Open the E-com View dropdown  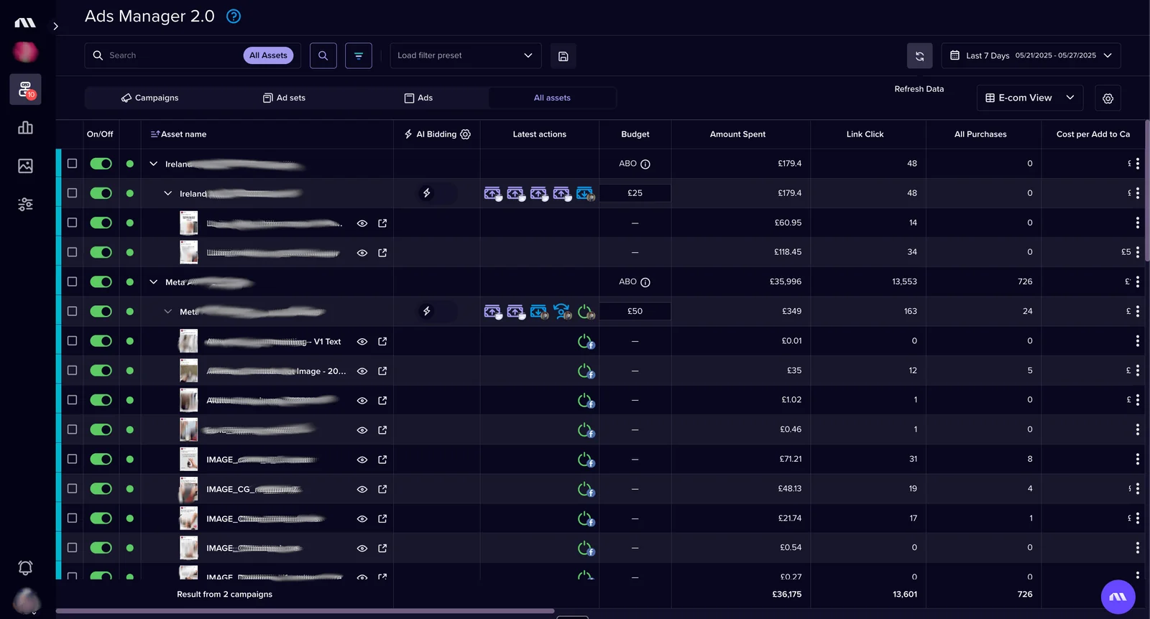[x=1030, y=98]
